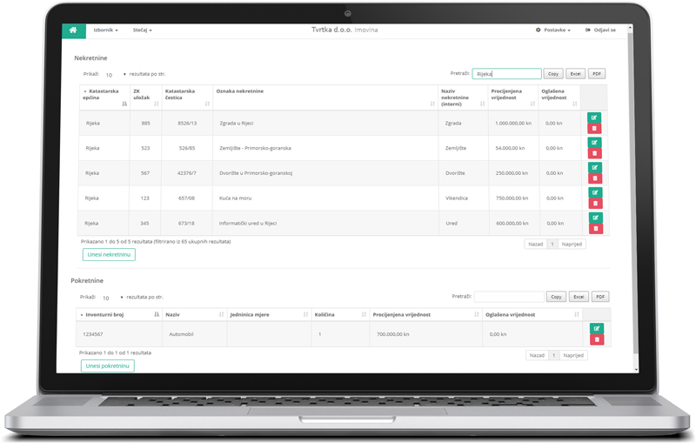Sort by Katastarska općina column
Image resolution: width=696 pixels, height=443 pixels.
(104, 95)
